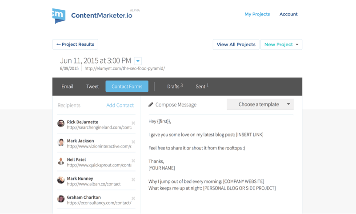Screen dimensions: 356x214
Task: Open the Drafts tab
Action: [x=175, y=87]
